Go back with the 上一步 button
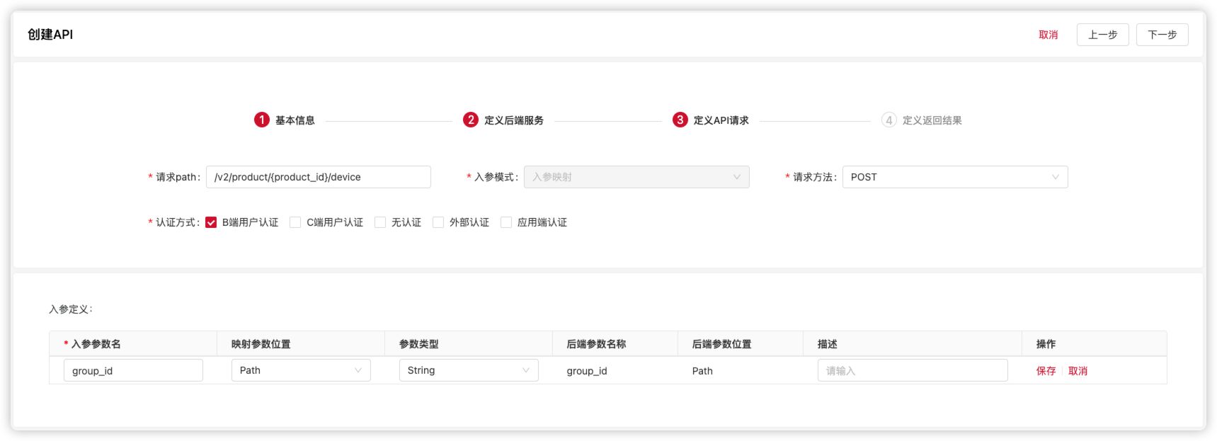The image size is (1217, 441). tap(1102, 35)
